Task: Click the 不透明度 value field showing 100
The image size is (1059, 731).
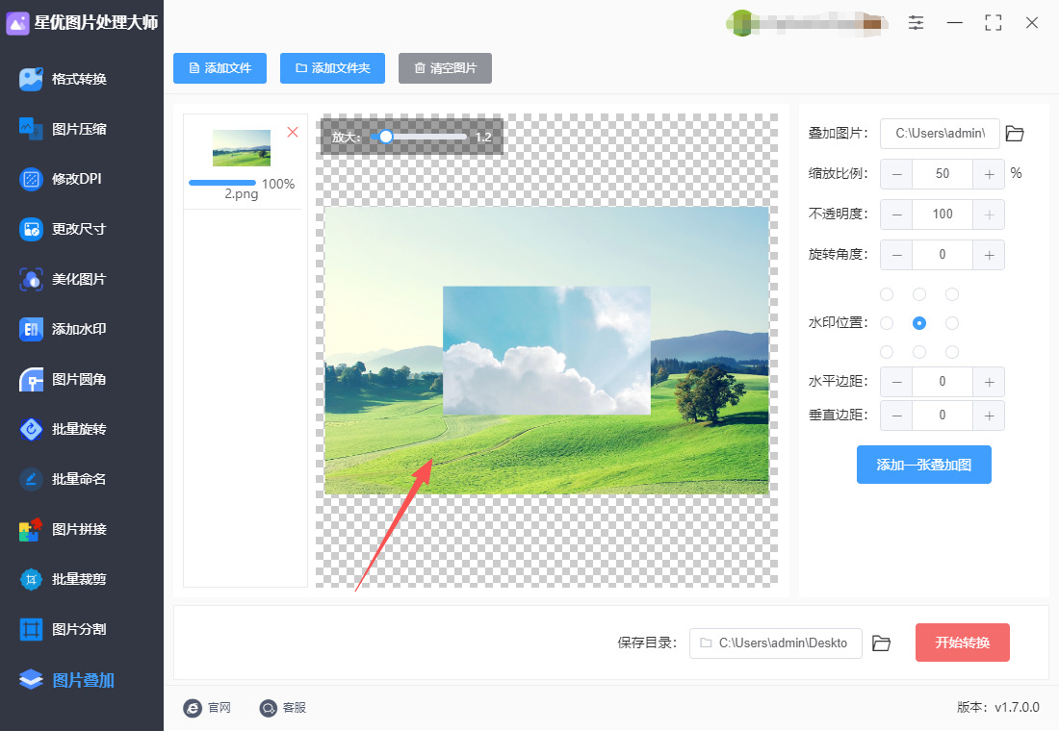Action: (943, 214)
